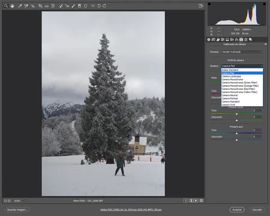The image size is (270, 216).
Task: Click Guardar imagen button
Action: point(17,209)
